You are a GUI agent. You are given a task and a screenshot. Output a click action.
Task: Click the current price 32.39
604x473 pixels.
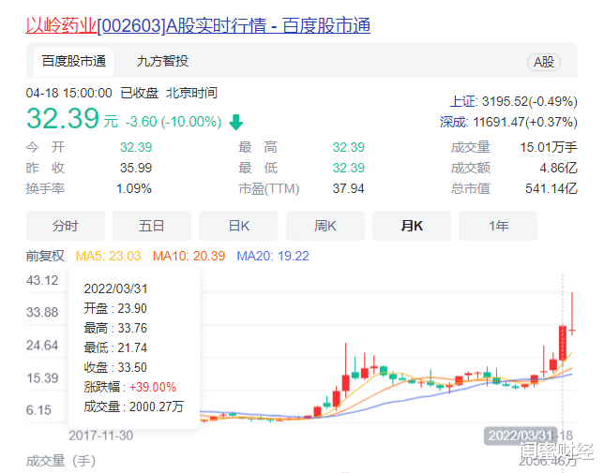click(63, 118)
